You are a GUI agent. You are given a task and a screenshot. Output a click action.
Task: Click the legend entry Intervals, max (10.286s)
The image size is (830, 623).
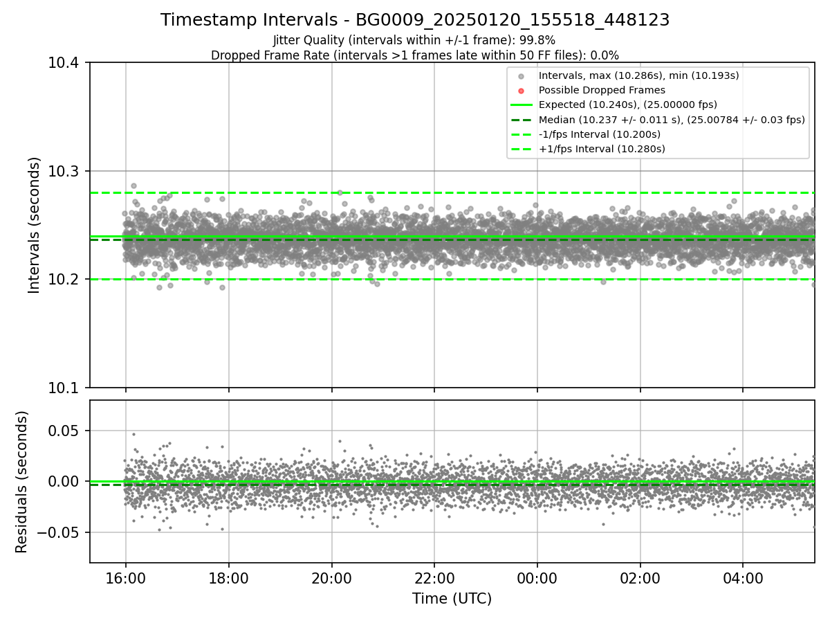point(639,75)
